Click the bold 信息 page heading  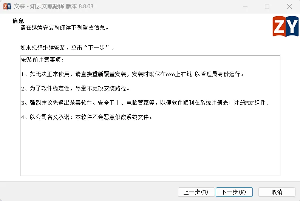click(x=18, y=21)
